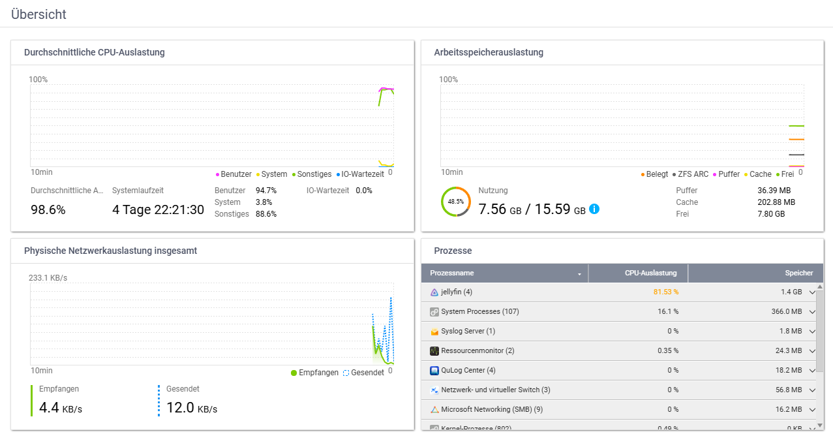Click the 48.5% memory usage ring
Viewport: 833px width, 434px height.
point(456,202)
